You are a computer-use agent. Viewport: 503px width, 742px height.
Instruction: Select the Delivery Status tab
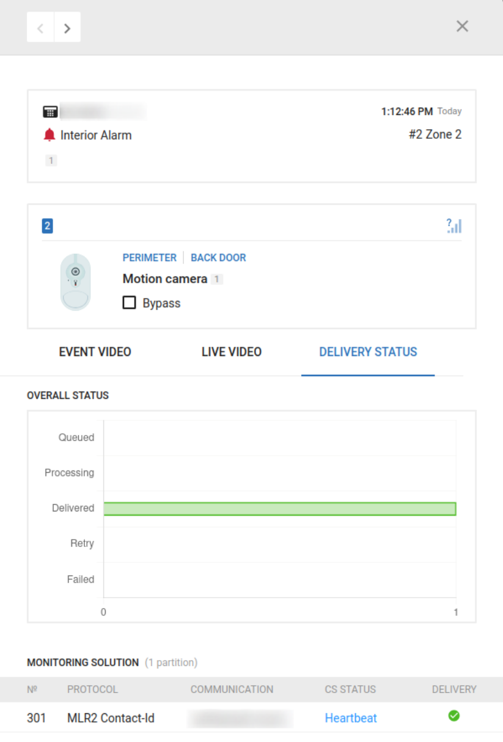coord(368,352)
